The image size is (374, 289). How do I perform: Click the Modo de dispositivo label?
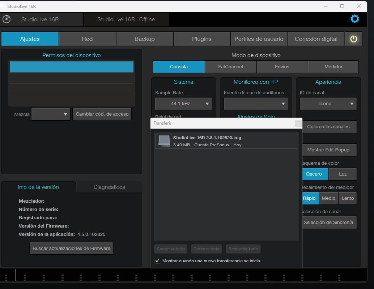(x=256, y=55)
